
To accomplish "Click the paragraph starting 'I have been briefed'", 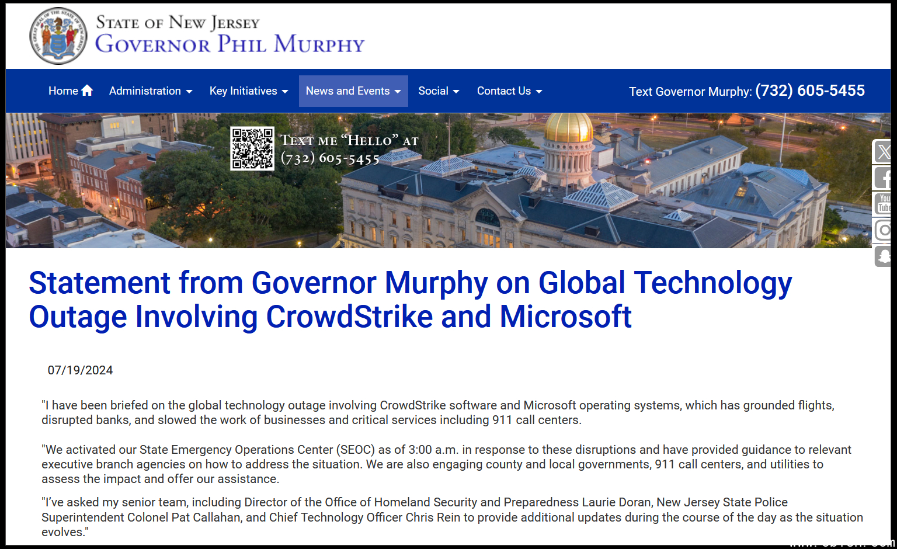I will coord(438,412).
